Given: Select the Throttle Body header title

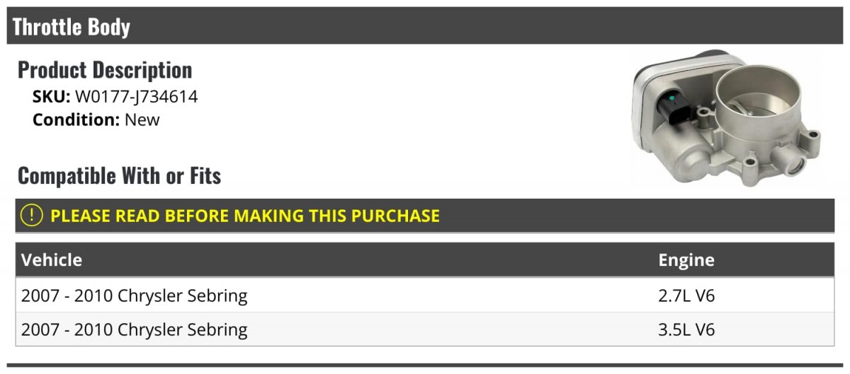Looking at the screenshot, I should click(x=72, y=27).
